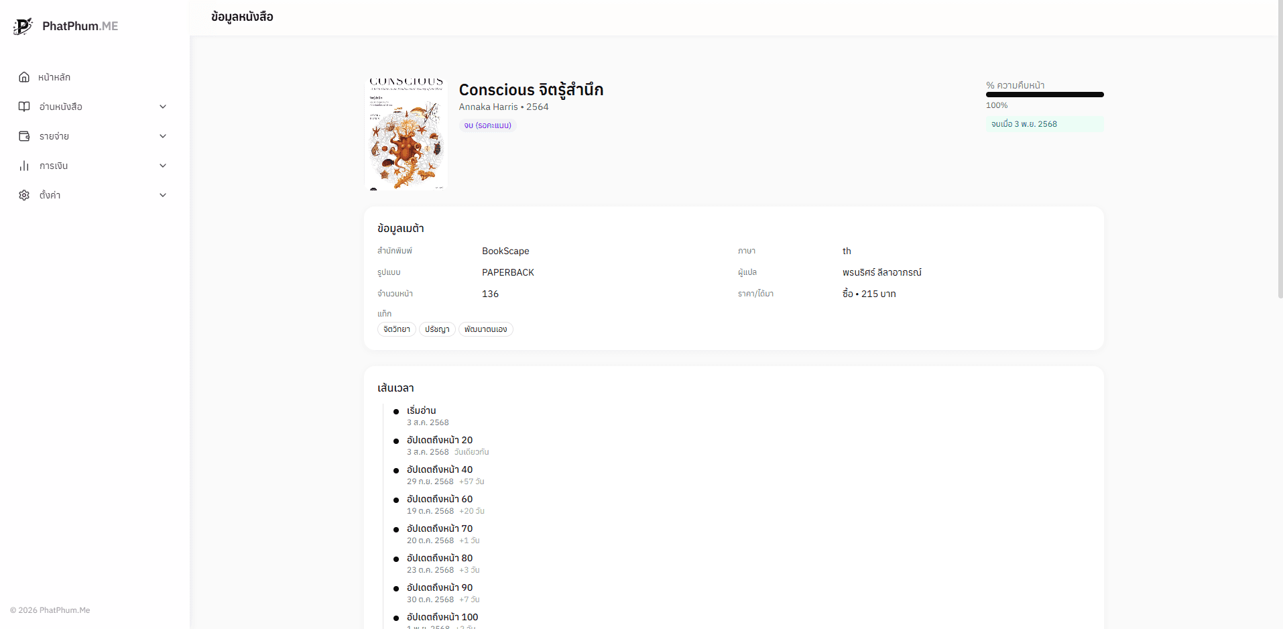Viewport: 1283px width, 629px height.
Task: Click the bar chart finance icon
Action: click(x=24, y=166)
